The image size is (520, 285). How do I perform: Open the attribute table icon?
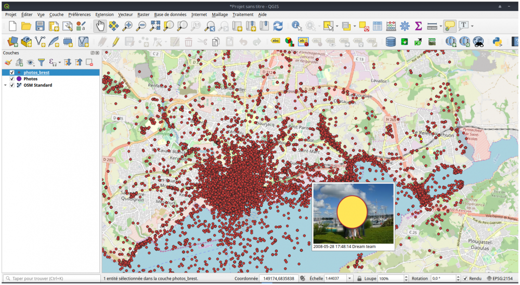378,25
